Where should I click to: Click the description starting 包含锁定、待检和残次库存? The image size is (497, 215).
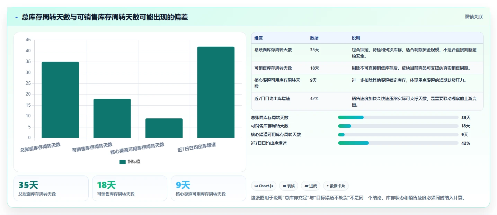(414, 53)
